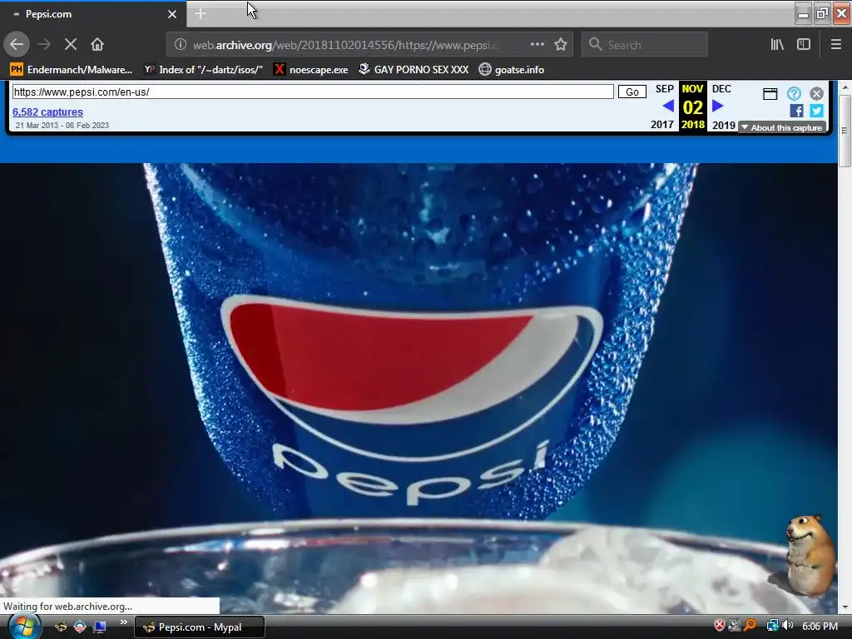Click the scrollbar up arrow
The width and height of the screenshot is (852, 639).
(x=845, y=87)
